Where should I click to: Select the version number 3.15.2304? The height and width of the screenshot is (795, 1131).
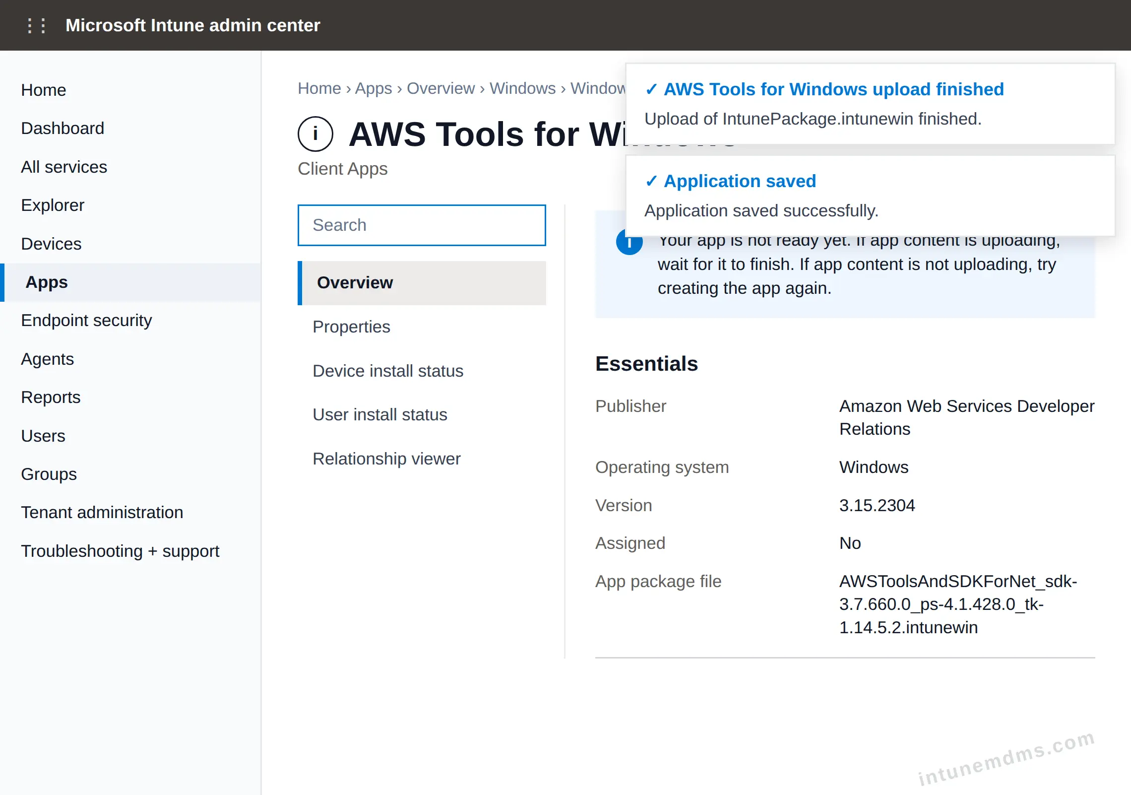point(877,505)
